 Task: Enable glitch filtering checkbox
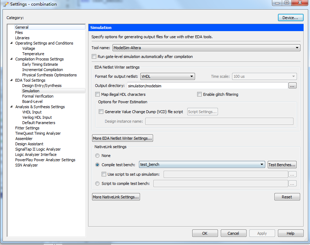(x=199, y=94)
